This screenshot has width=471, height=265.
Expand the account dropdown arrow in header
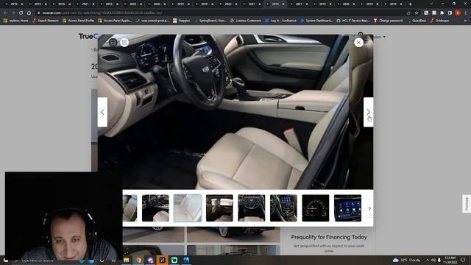coord(384,37)
